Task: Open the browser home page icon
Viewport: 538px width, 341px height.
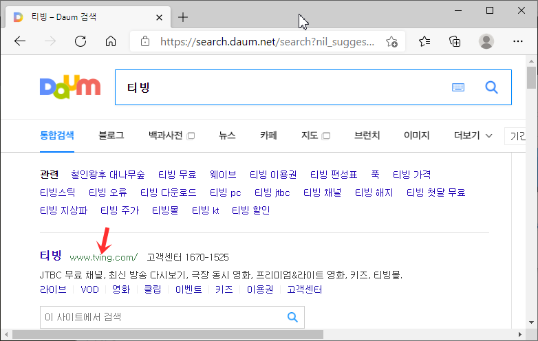Action: tap(111, 41)
